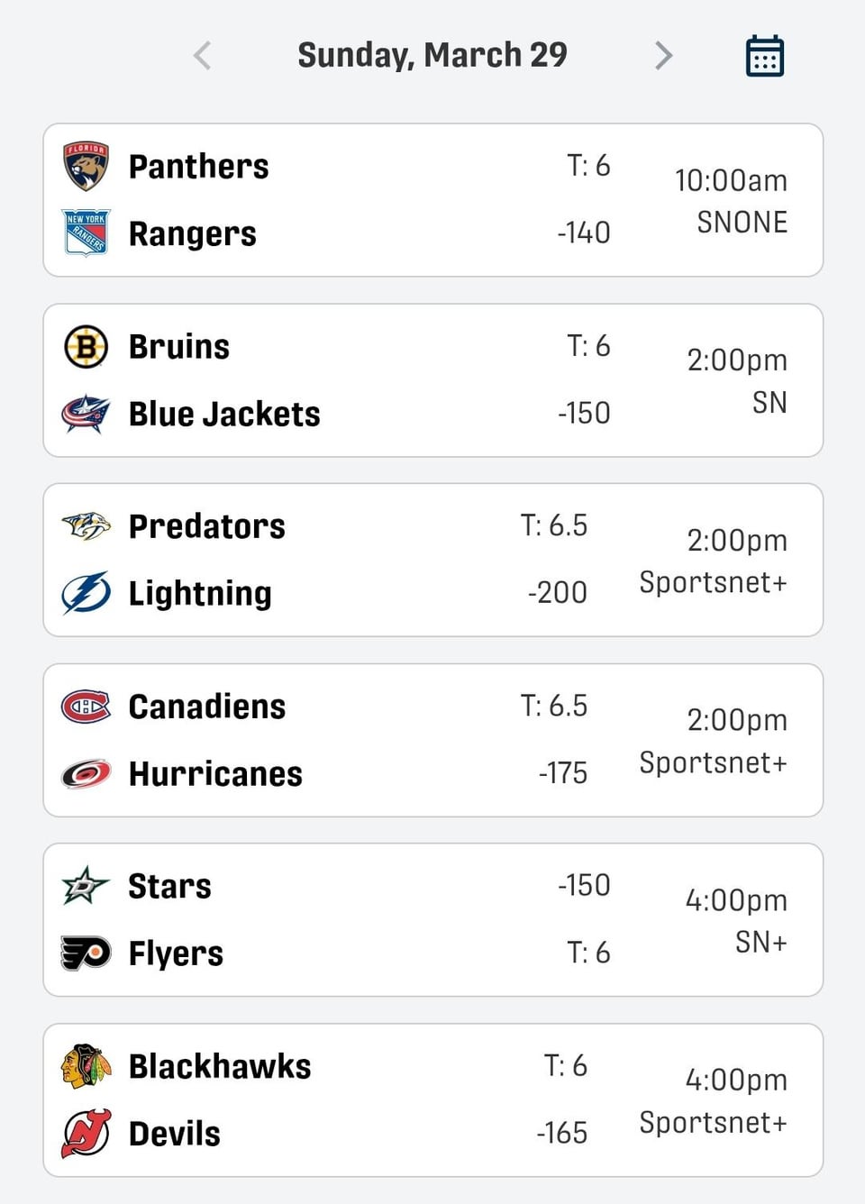Open the Lightning team name link
865x1204 pixels.
click(x=200, y=593)
